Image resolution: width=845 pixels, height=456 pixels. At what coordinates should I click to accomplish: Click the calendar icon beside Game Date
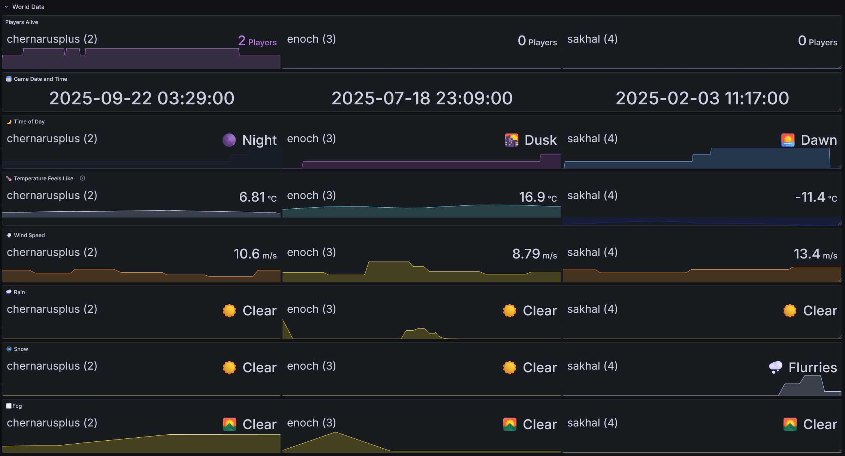[x=9, y=79]
